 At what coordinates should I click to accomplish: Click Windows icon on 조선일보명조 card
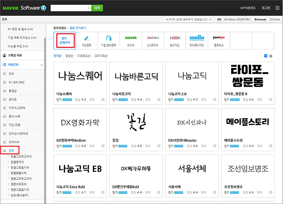tap(270, 193)
